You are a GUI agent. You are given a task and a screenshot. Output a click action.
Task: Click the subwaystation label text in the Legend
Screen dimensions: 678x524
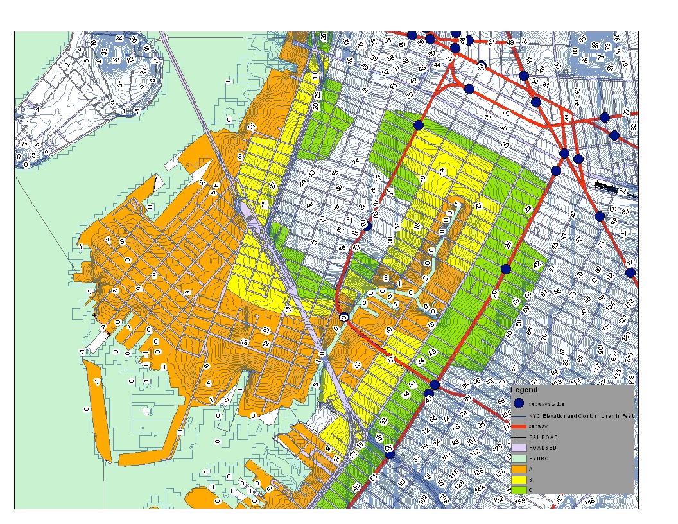coord(546,404)
